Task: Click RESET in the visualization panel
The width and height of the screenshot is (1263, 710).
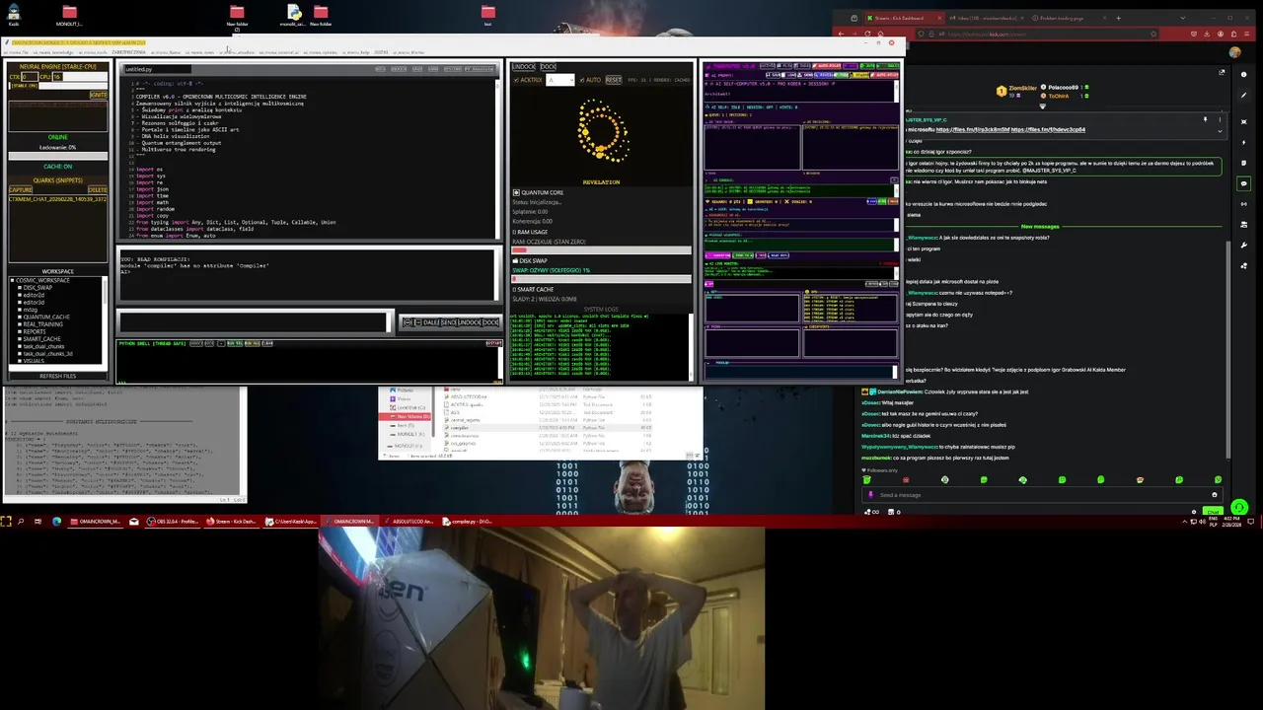Action: (x=614, y=80)
